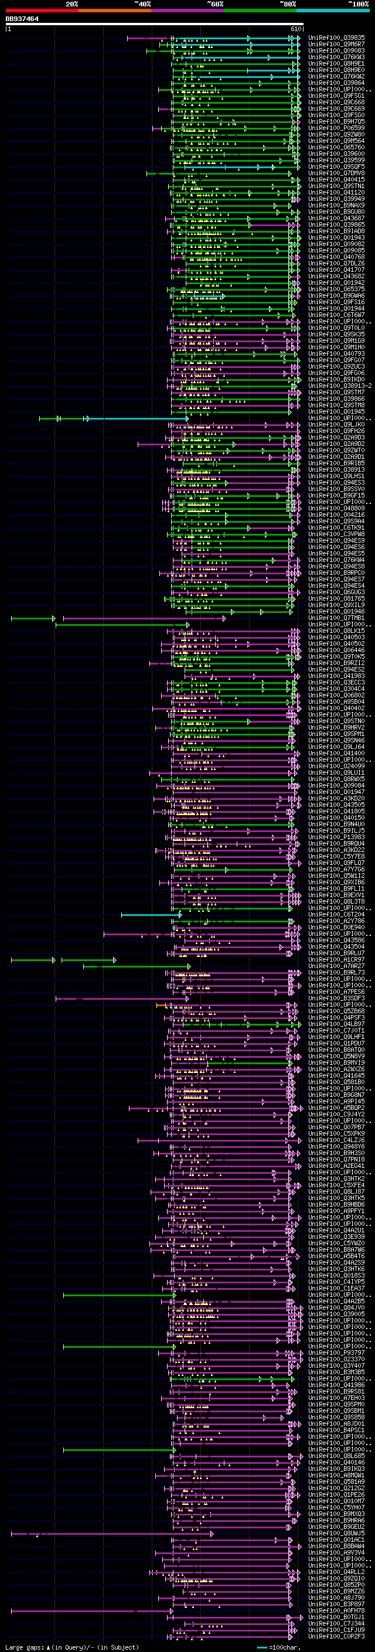Click the UniRef100_Q9LHS1 entry
Screen dimensions: 375x1652
pyautogui.click(x=336, y=476)
